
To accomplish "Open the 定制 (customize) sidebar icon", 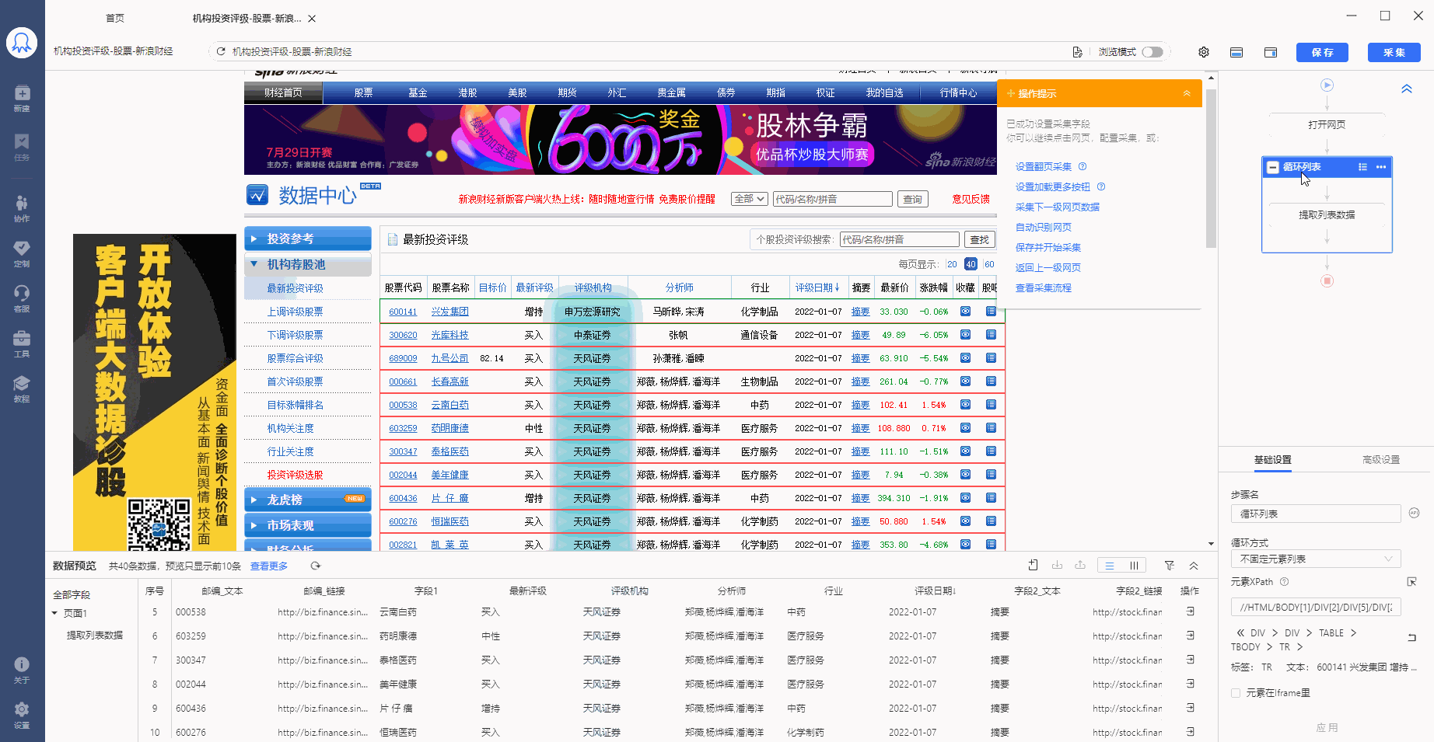I will pos(22,253).
